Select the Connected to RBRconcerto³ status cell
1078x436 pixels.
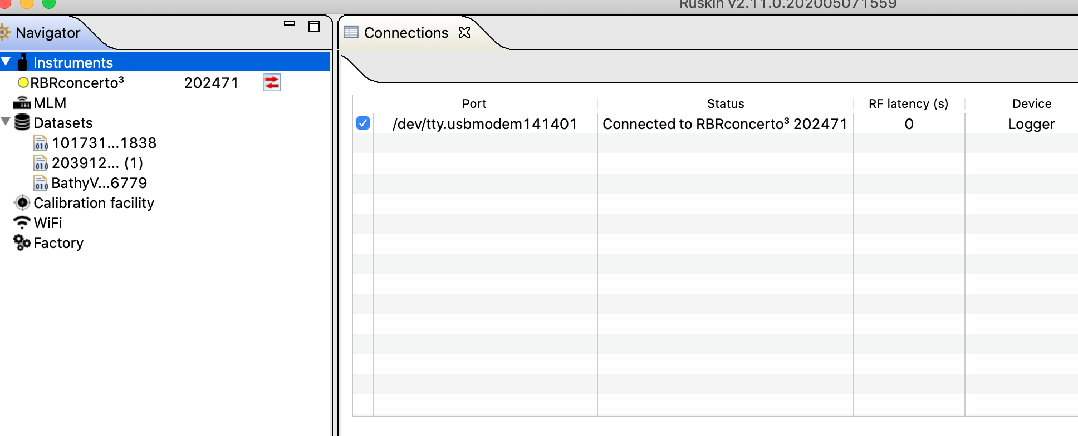tap(724, 124)
